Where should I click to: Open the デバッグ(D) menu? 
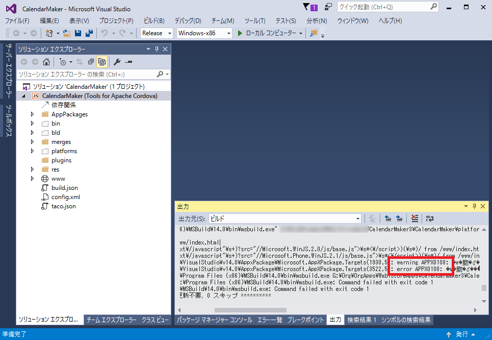188,21
